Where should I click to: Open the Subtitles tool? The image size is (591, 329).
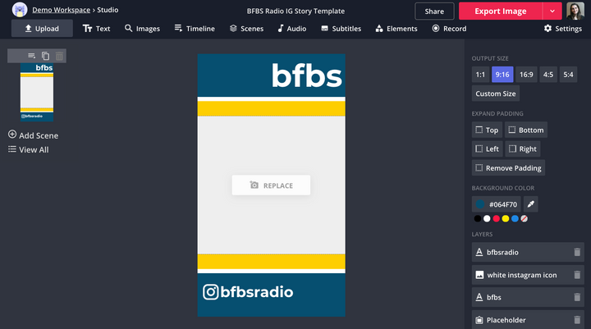click(x=341, y=29)
